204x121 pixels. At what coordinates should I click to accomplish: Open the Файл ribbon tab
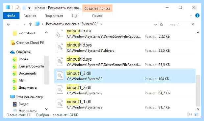pos(11,16)
